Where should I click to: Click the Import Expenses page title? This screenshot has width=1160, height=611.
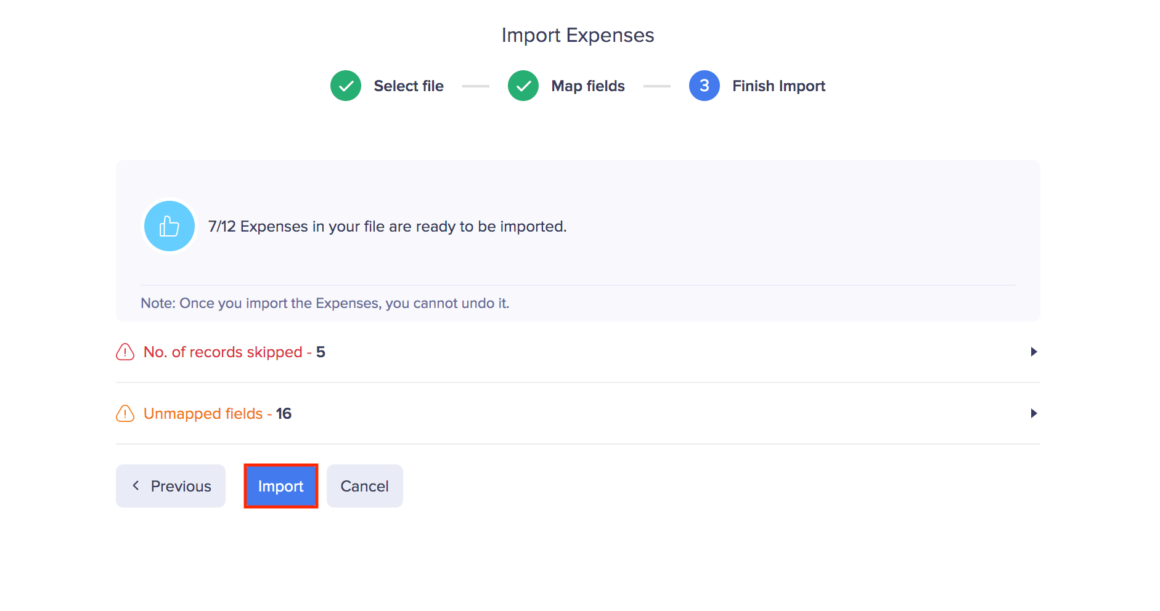578,35
